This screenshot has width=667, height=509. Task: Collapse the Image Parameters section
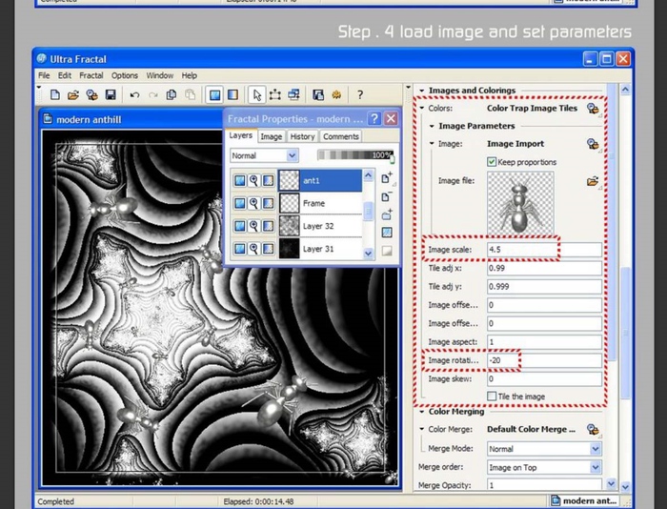pyautogui.click(x=432, y=126)
